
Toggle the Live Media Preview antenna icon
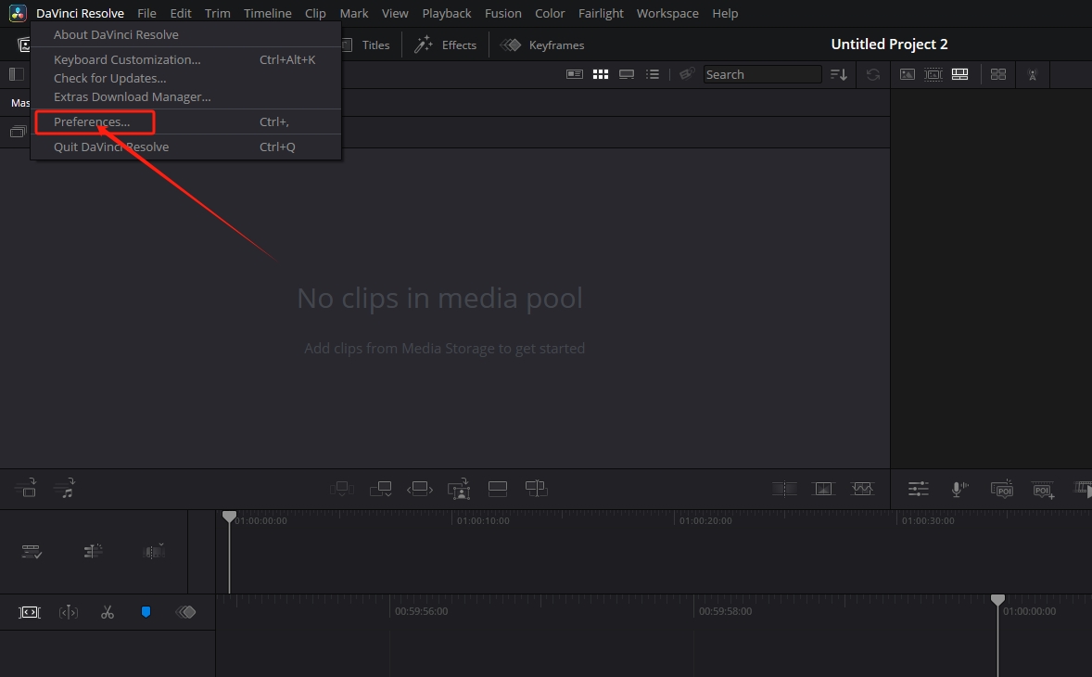[x=1032, y=74]
